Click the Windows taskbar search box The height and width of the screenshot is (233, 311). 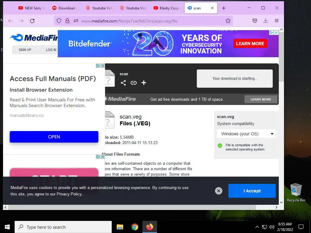[x=63, y=227]
